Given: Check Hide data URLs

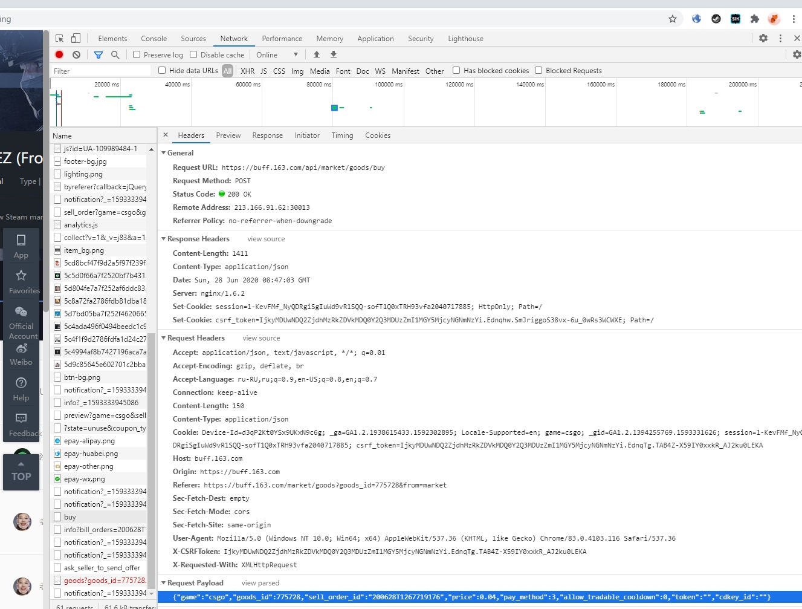Looking at the screenshot, I should pos(162,70).
